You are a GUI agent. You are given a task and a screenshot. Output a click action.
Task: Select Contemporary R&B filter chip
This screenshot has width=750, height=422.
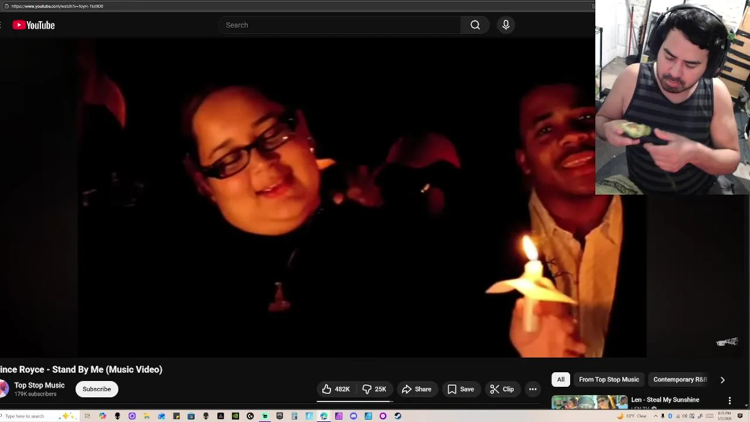[x=680, y=380]
